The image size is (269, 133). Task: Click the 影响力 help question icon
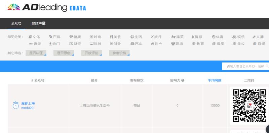point(183,80)
